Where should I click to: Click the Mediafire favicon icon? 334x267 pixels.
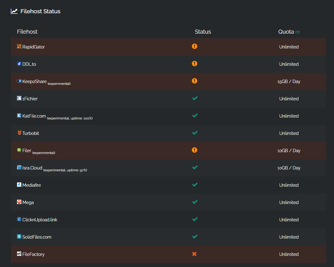(x=19, y=185)
